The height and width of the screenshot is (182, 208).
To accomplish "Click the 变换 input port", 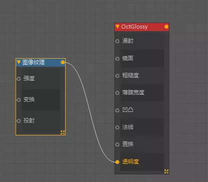I will [19, 100].
